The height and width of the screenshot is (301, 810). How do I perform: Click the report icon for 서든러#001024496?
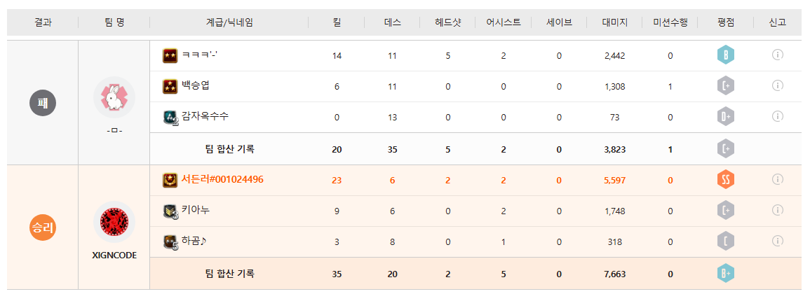[777, 179]
